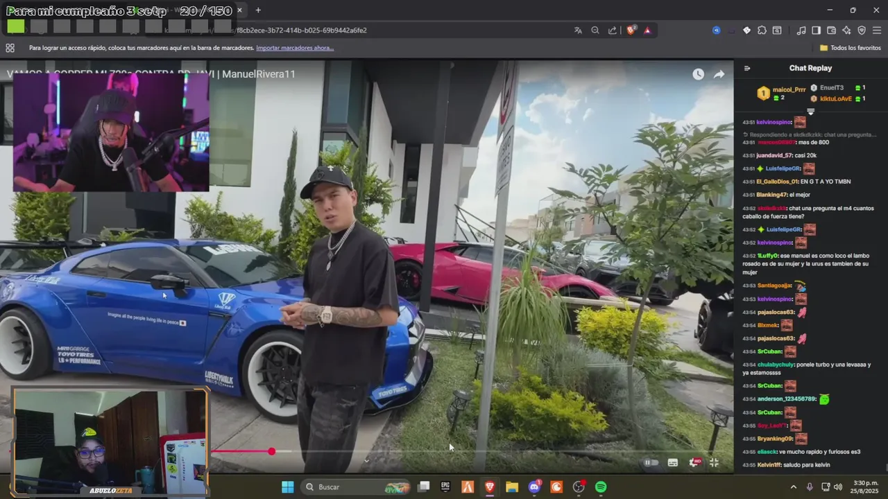Screen dimensions: 888x499
Task: Click the ABUELOZETA webcam overlay
Action: (111, 442)
